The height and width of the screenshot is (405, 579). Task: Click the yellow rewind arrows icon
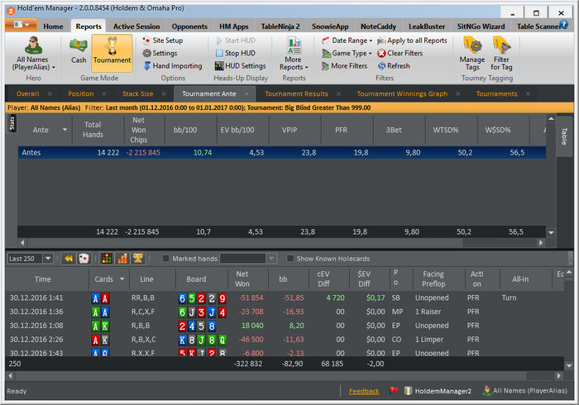point(69,259)
